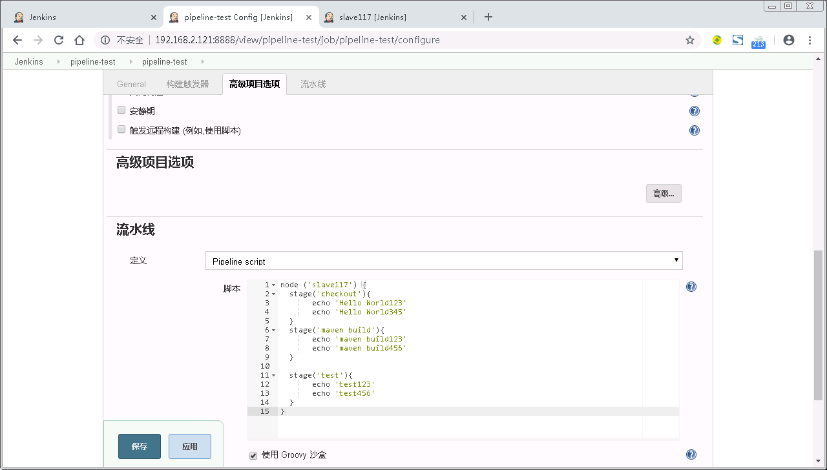Viewport: 827px width, 470px height.
Task: Collapse the fold arrow on line 6 maven build
Action: point(273,330)
